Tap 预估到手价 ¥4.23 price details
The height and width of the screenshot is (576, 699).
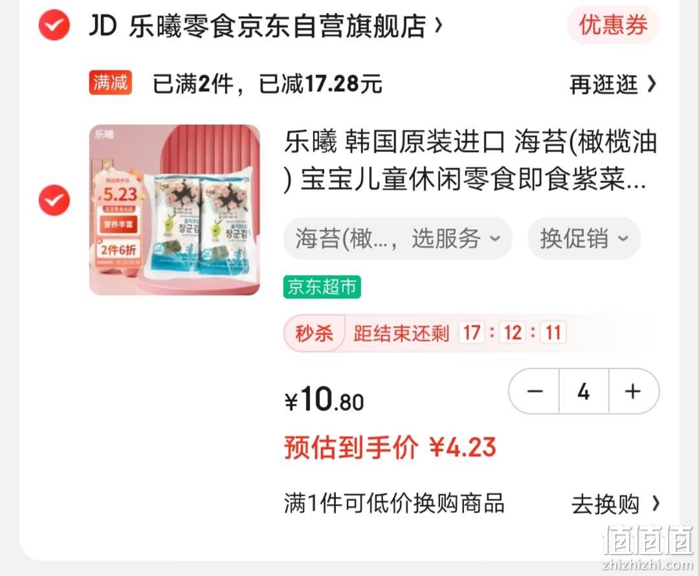pos(390,447)
